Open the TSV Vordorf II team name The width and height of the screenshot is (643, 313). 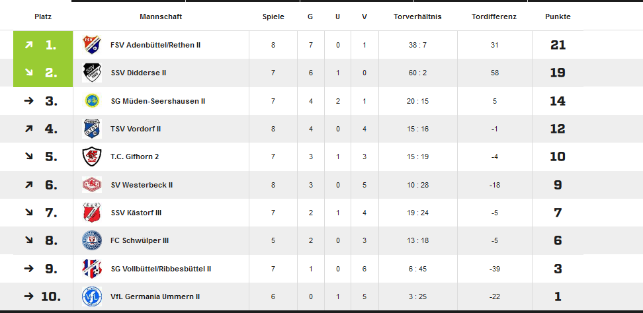(136, 129)
